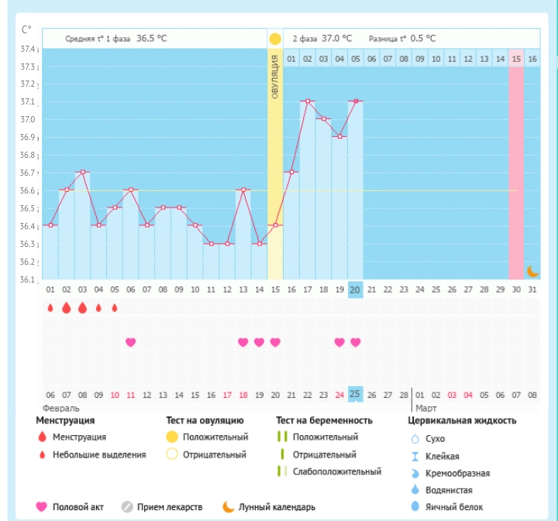Click the 'Половой акт' heart legend icon
Screen dimensions: 558x521
[42, 507]
